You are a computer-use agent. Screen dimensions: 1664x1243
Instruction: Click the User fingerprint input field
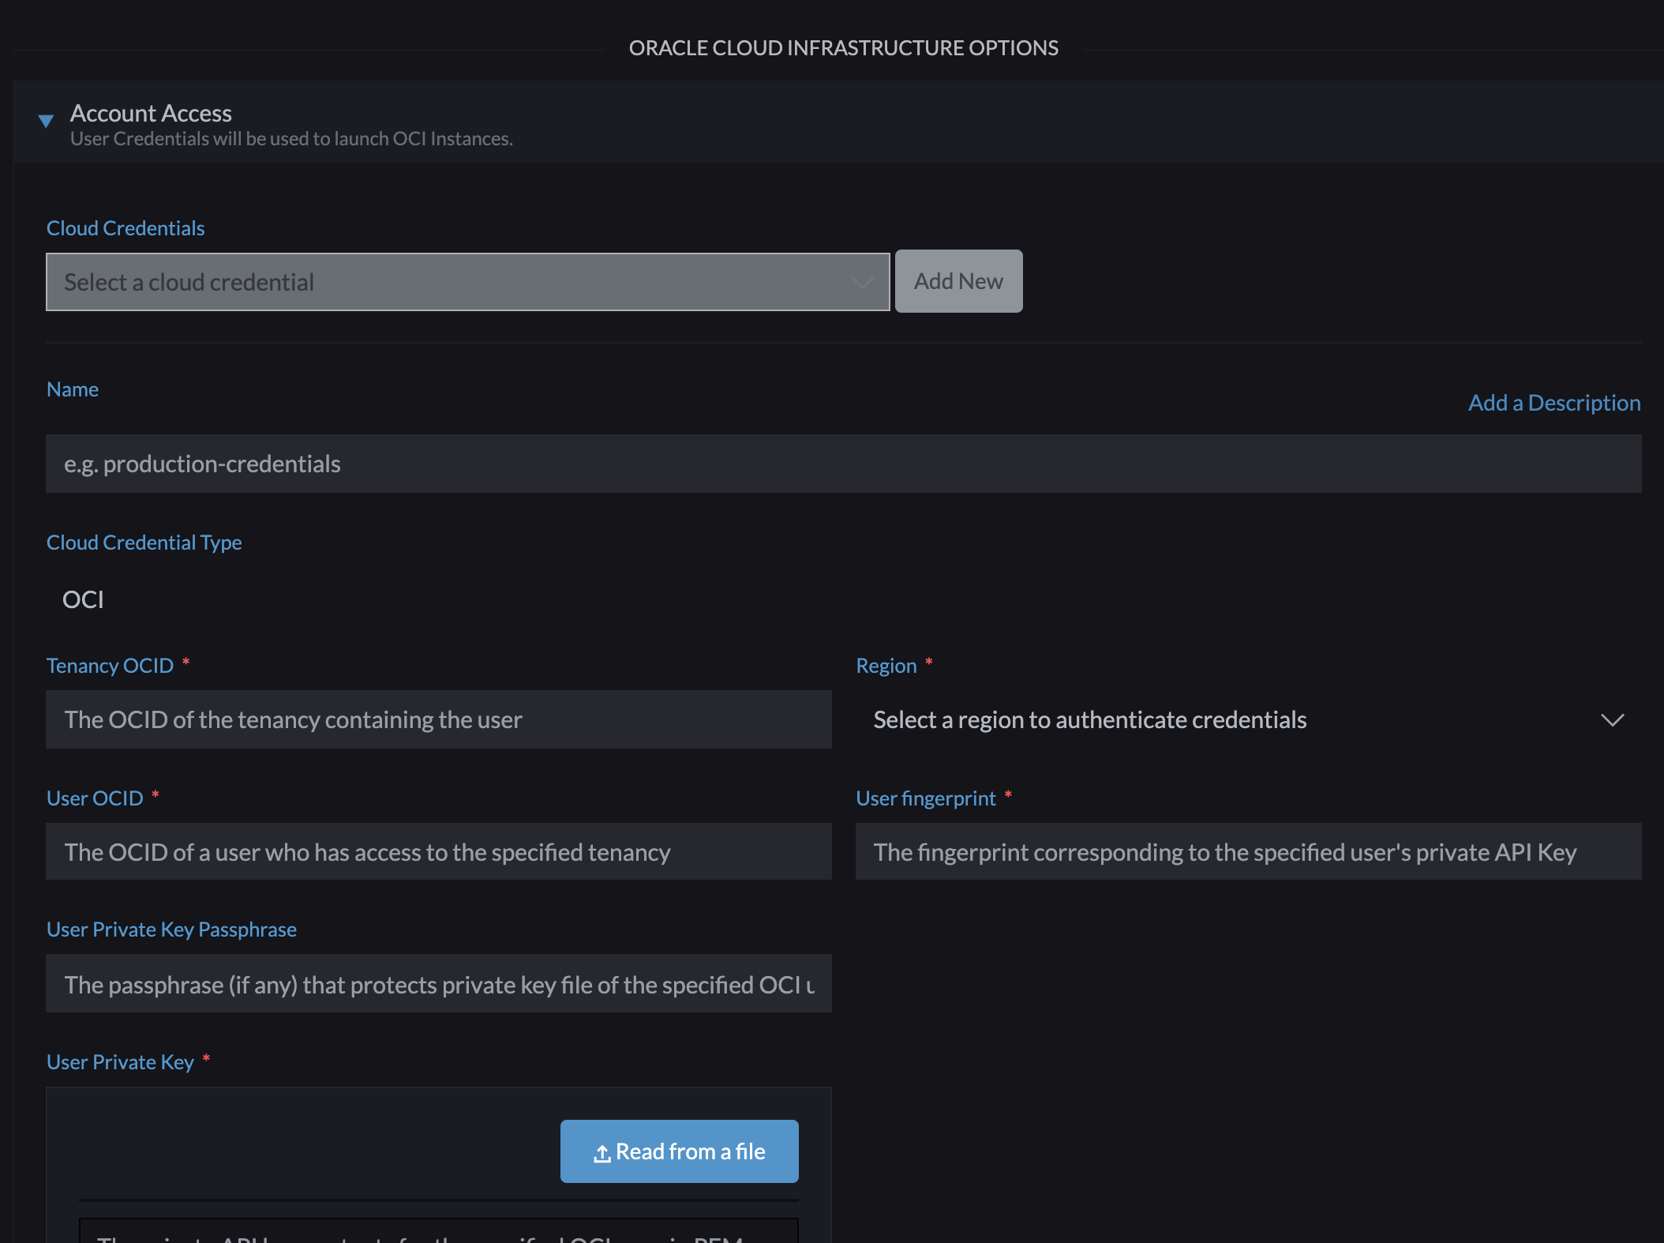pyautogui.click(x=1247, y=852)
